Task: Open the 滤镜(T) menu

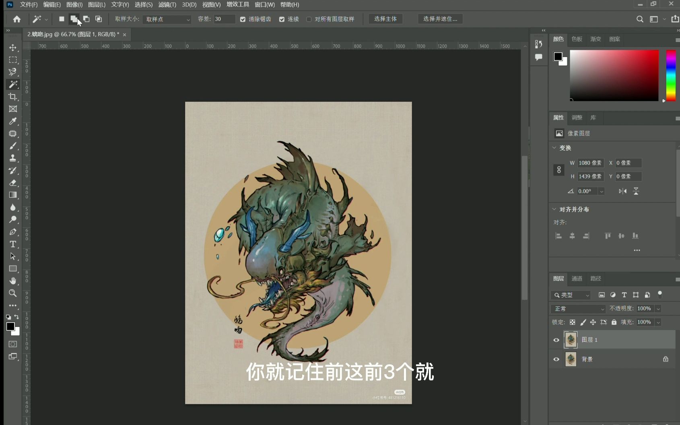Action: coord(167,4)
